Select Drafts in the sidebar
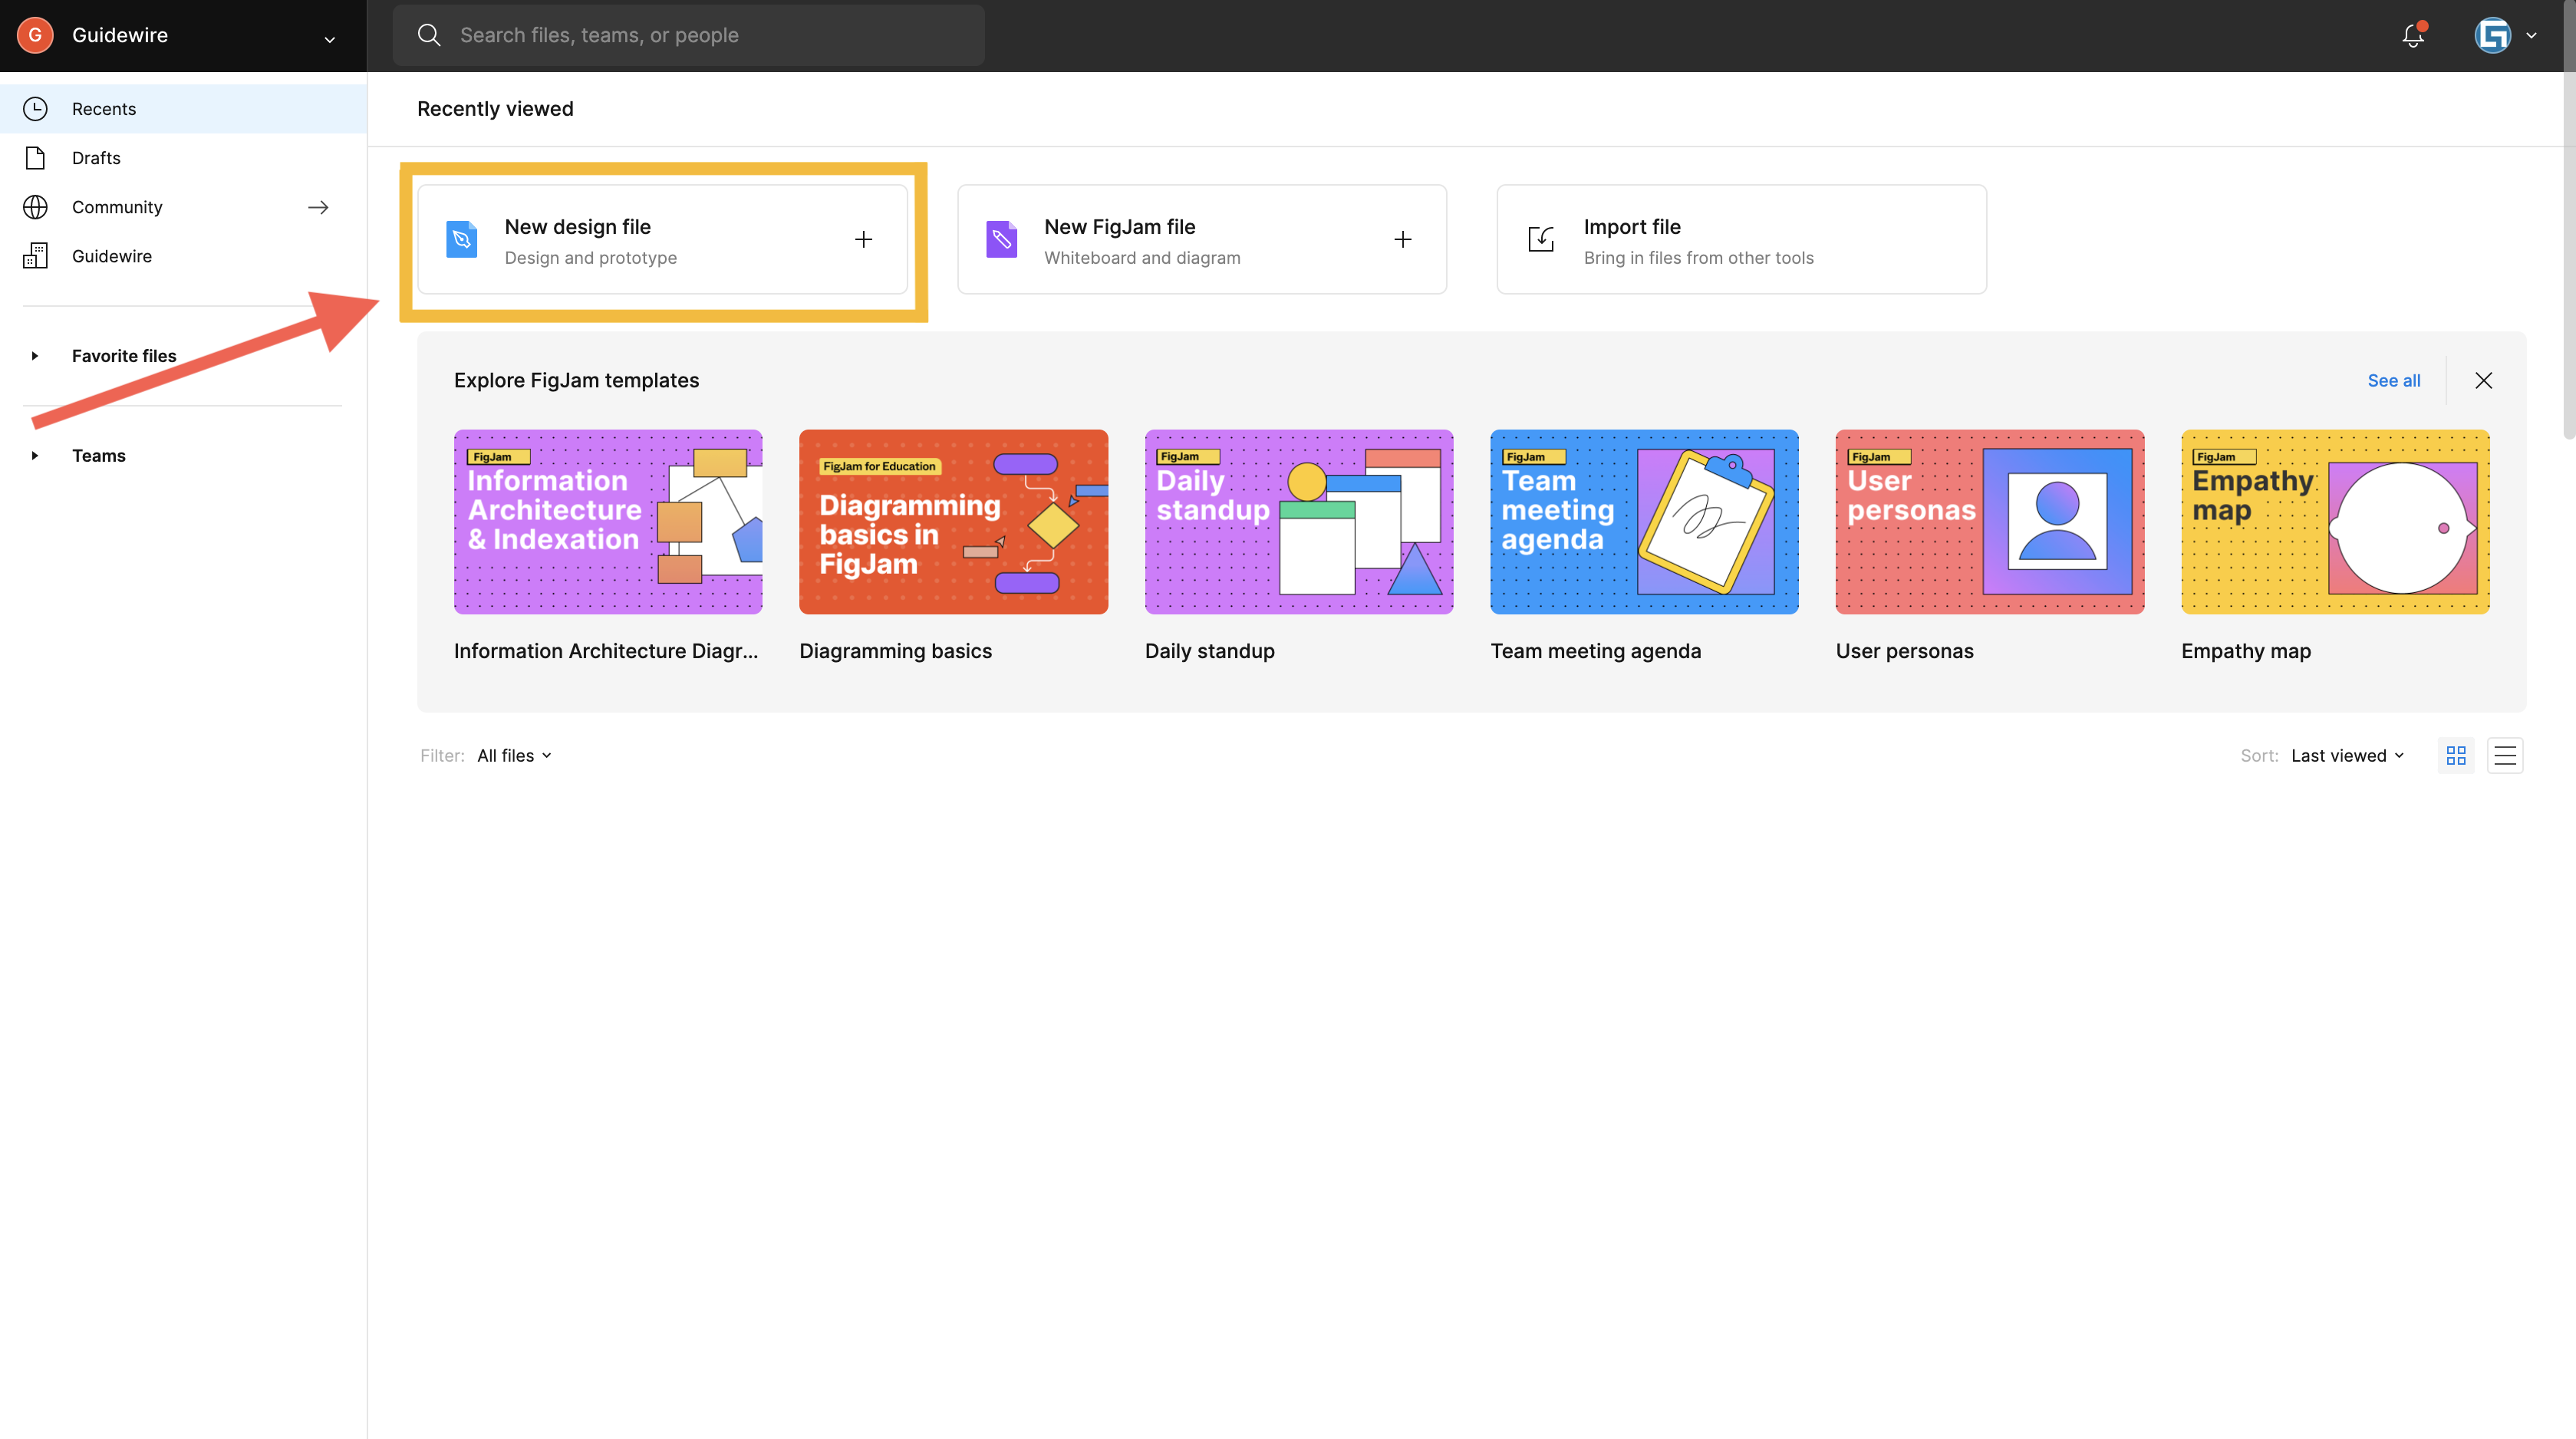 point(183,158)
